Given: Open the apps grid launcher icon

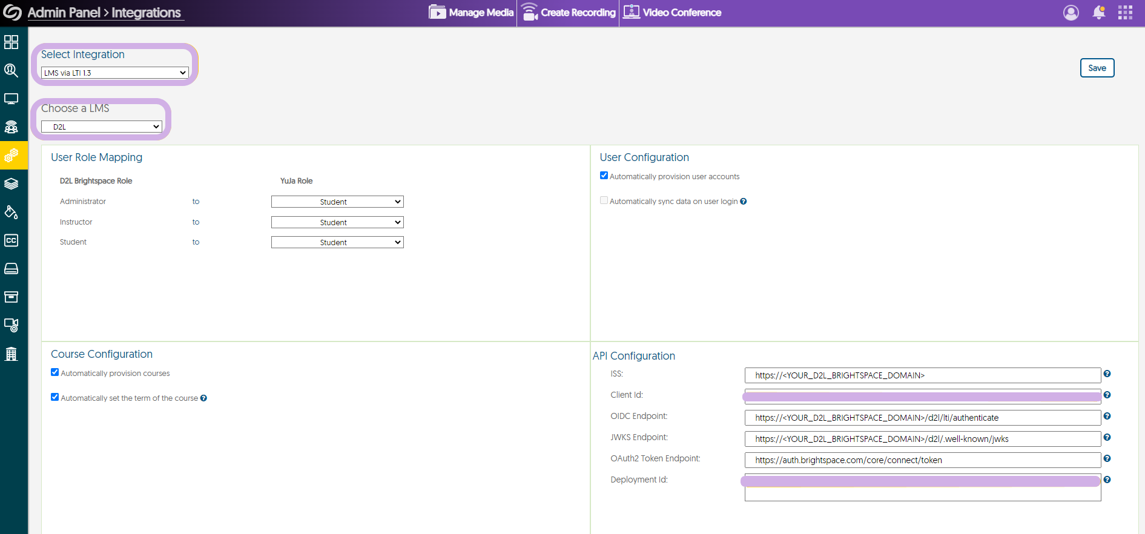Looking at the screenshot, I should point(1125,13).
